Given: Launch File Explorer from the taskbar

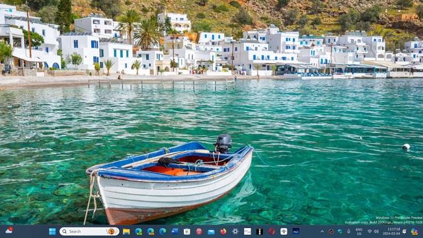Looking at the screenshot, I should click(126, 231).
